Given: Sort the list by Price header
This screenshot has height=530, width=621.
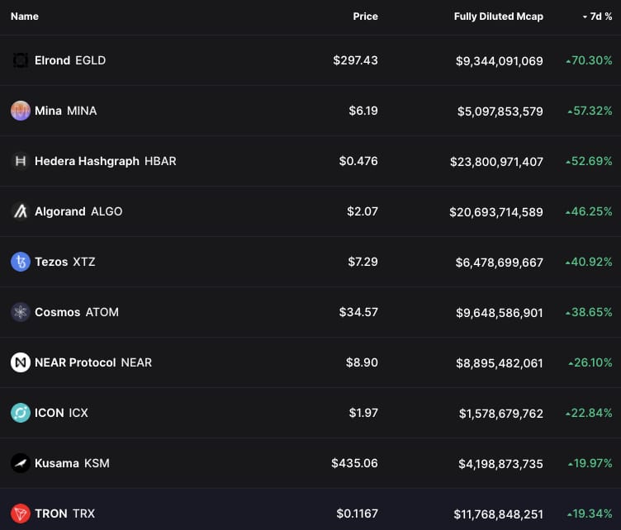Looking at the screenshot, I should pos(365,17).
